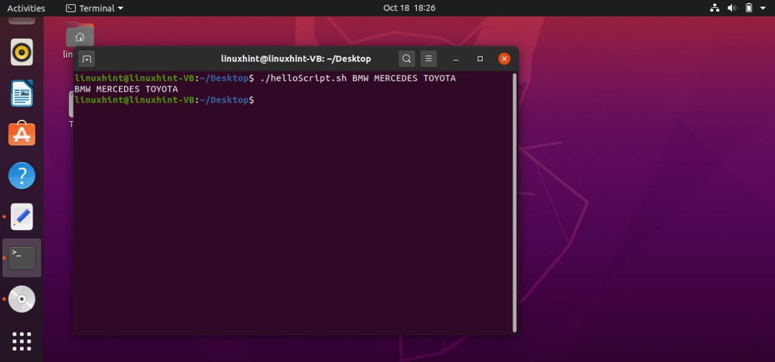Click the network status icon
775x362 pixels.
click(714, 8)
